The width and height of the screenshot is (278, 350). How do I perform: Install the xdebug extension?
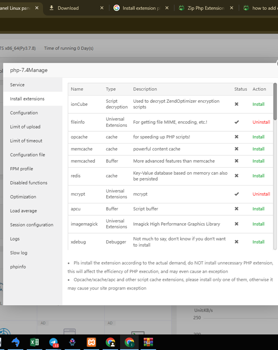click(x=258, y=242)
